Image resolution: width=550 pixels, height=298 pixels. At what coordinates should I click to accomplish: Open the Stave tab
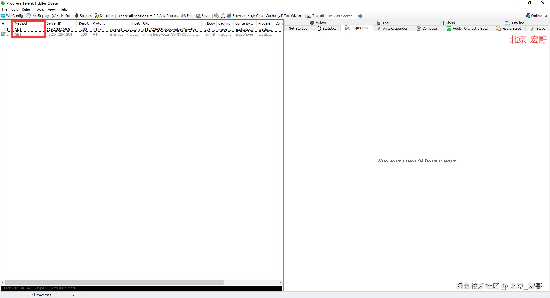click(538, 28)
